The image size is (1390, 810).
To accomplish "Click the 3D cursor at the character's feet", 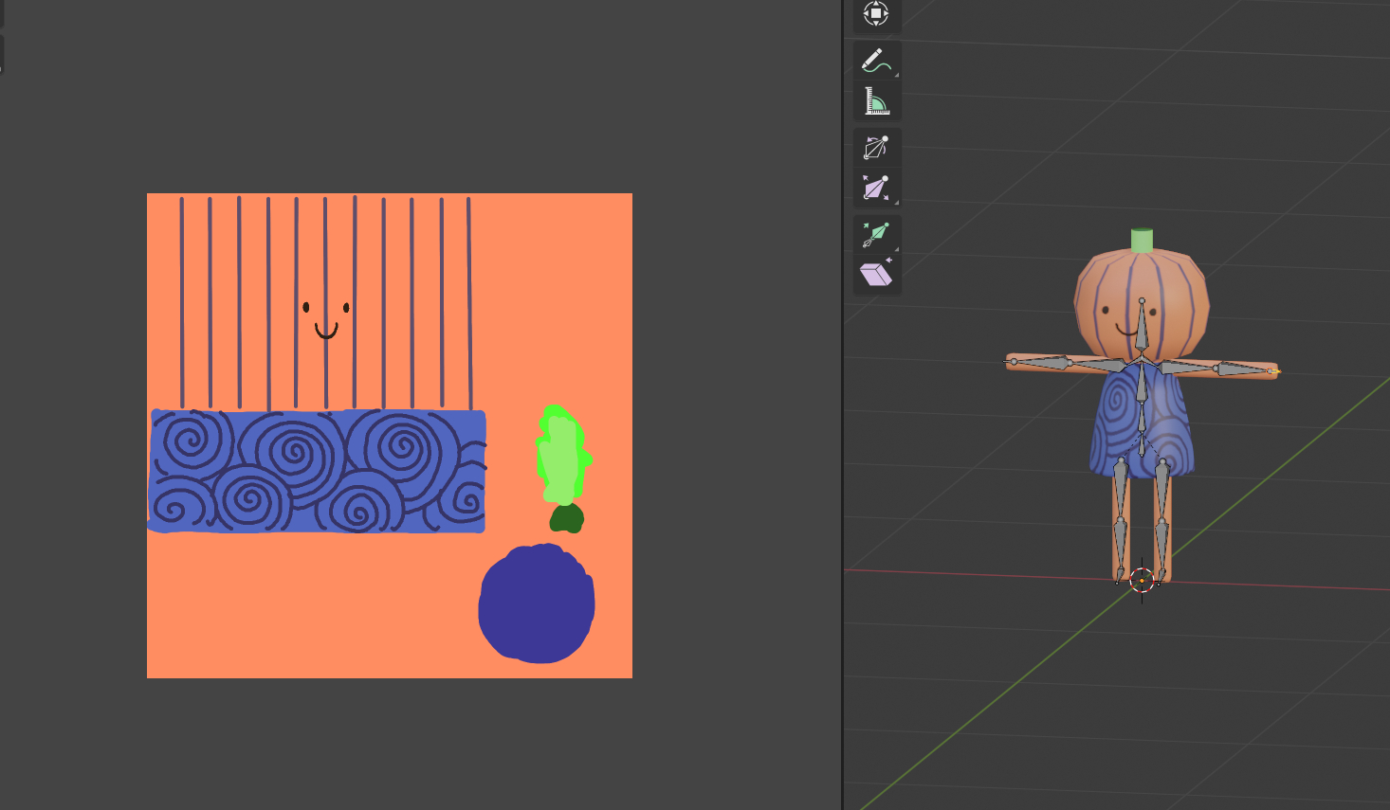I will pos(1142,580).
